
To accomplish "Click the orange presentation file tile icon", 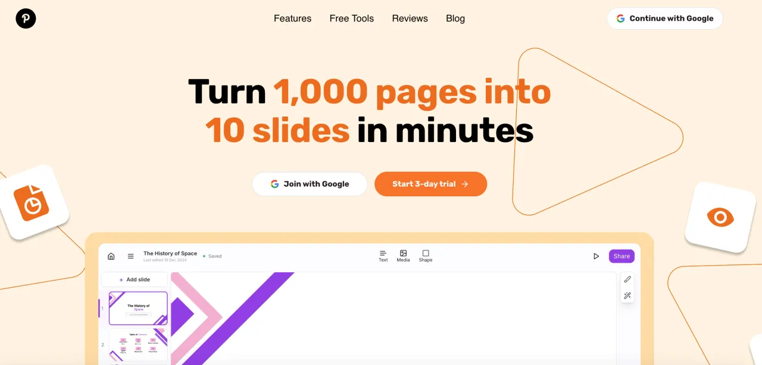I will pos(33,202).
